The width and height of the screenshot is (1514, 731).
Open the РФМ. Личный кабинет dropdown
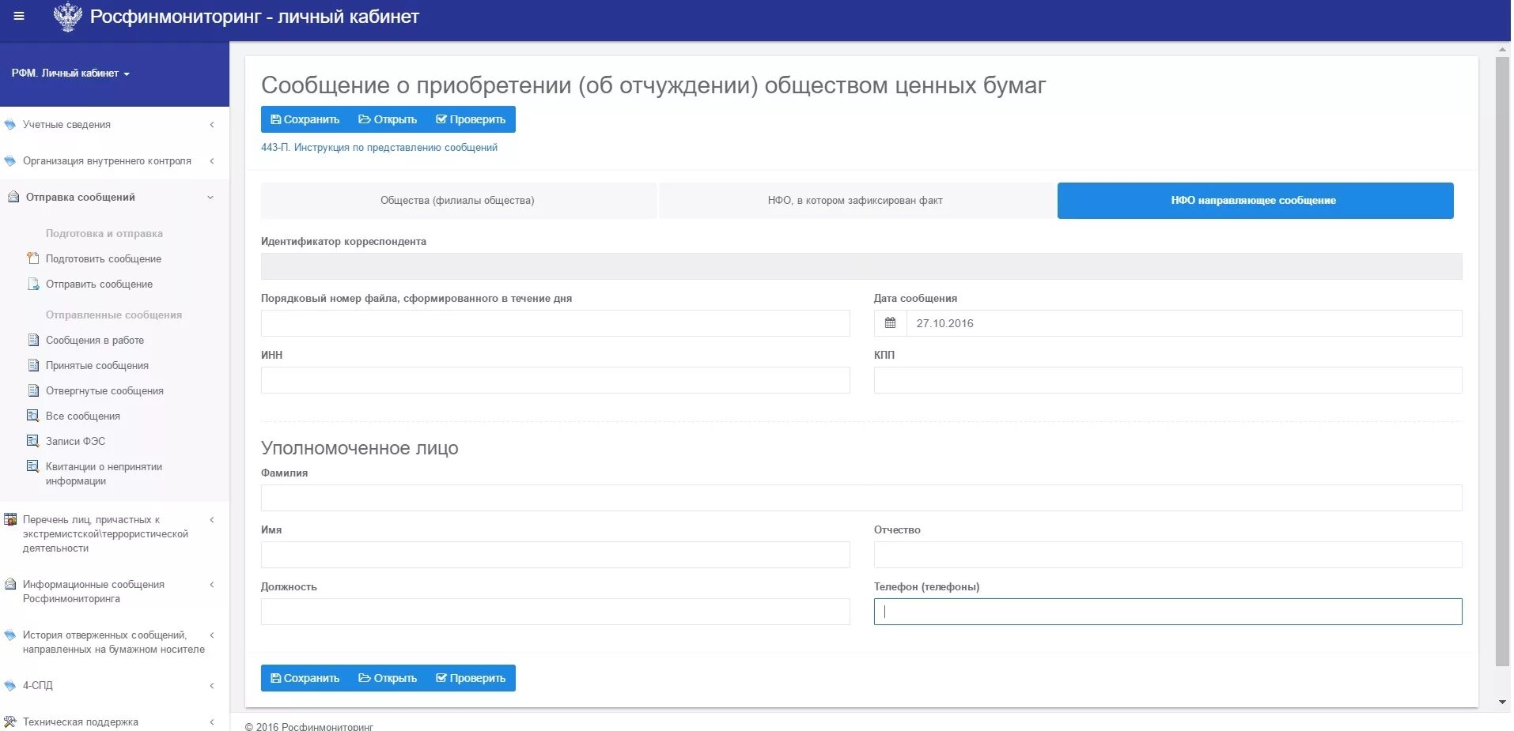point(70,73)
